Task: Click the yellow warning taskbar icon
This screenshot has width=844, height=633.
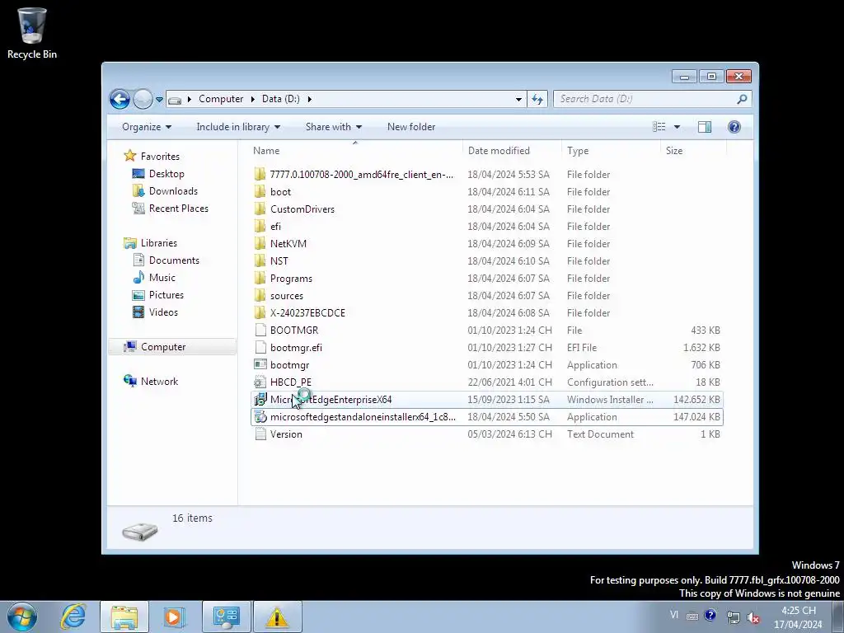Action: tap(277, 617)
